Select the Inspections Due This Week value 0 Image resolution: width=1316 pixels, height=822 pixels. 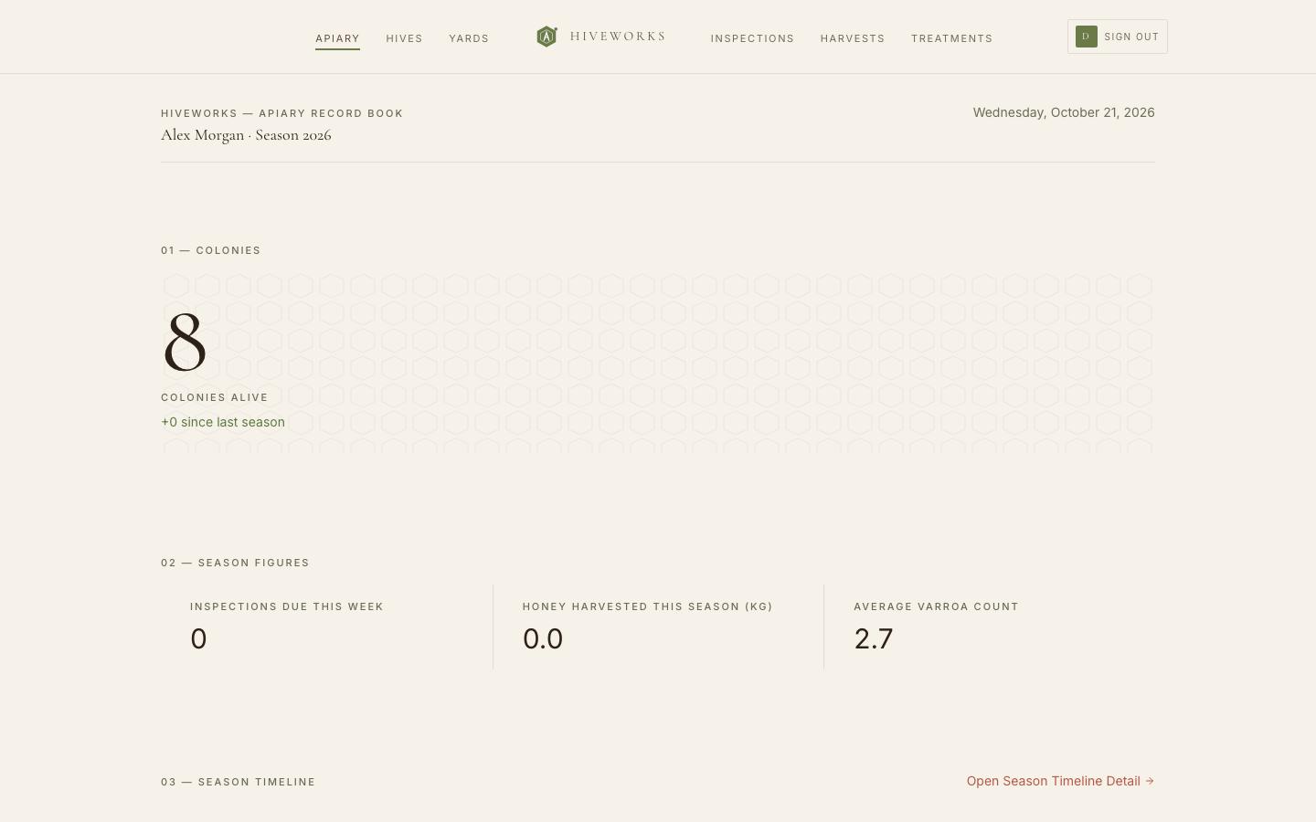[x=198, y=638]
